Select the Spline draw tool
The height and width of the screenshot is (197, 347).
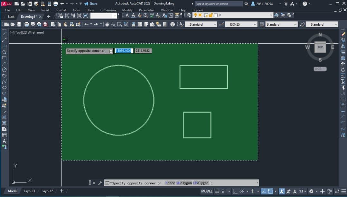coord(4,82)
